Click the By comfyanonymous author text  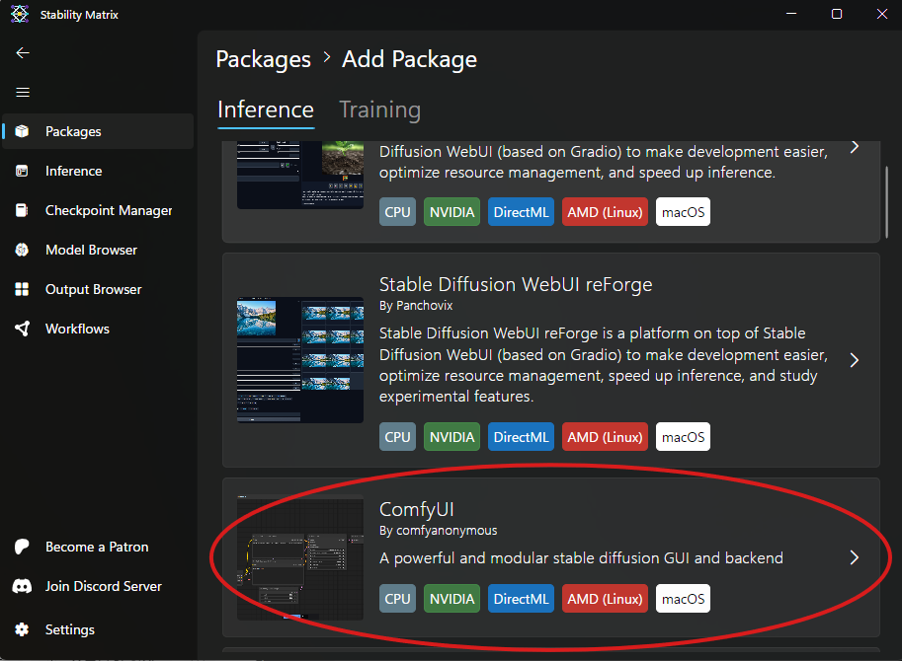(439, 531)
